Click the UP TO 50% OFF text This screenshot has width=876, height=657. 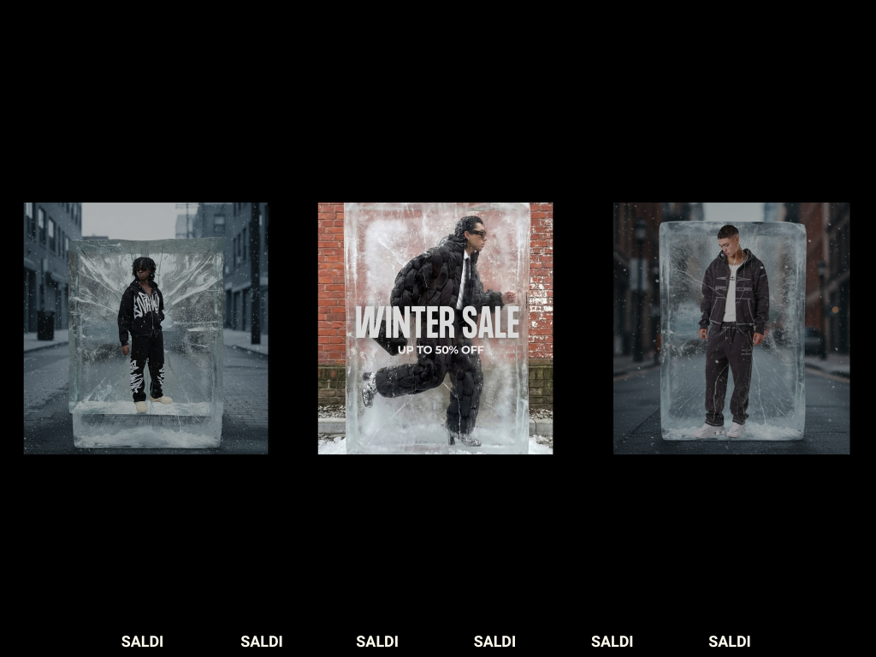[x=441, y=350]
